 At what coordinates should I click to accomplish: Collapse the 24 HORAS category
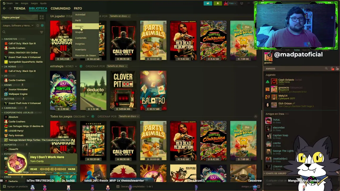[x=2, y=67]
